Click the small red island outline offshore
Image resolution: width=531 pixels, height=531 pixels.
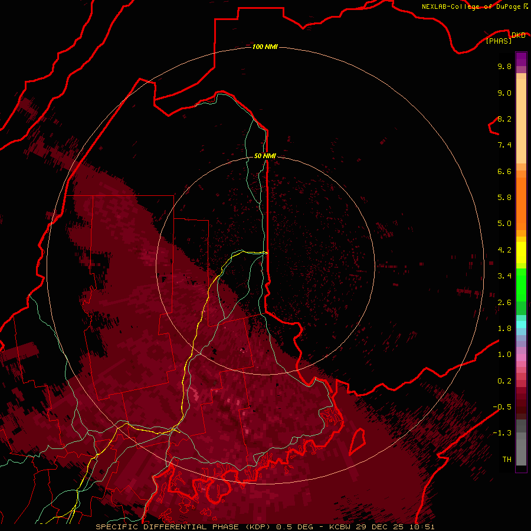pyautogui.click(x=358, y=441)
